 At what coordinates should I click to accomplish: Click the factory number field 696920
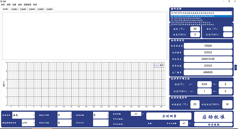208,72
